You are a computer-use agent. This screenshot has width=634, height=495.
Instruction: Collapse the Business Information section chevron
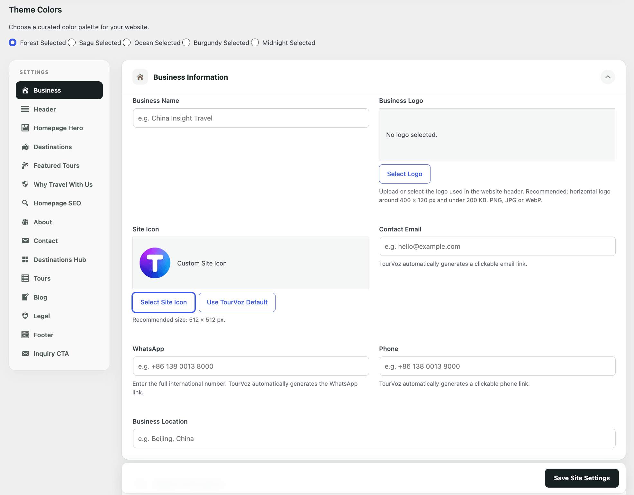coord(608,77)
